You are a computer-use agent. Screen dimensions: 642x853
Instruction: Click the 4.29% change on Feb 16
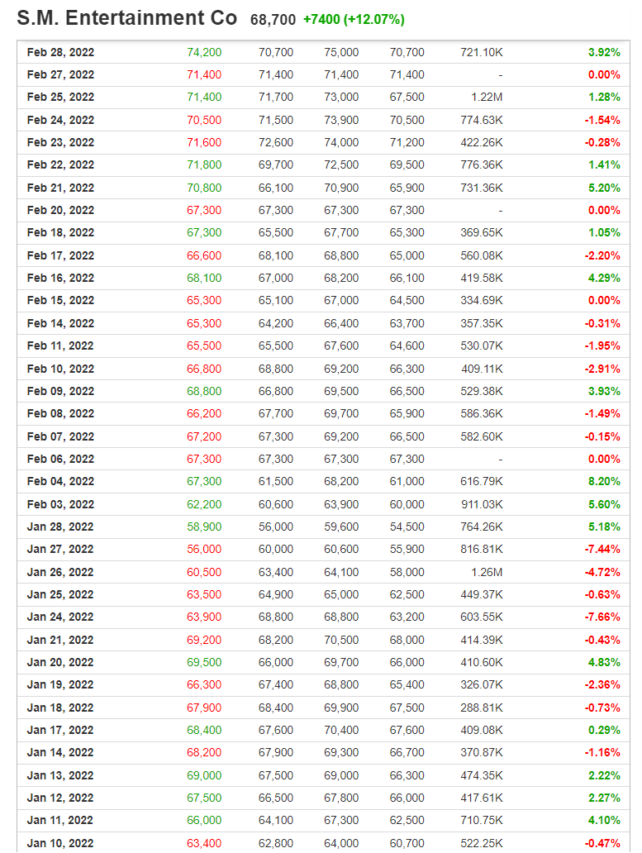coord(604,278)
